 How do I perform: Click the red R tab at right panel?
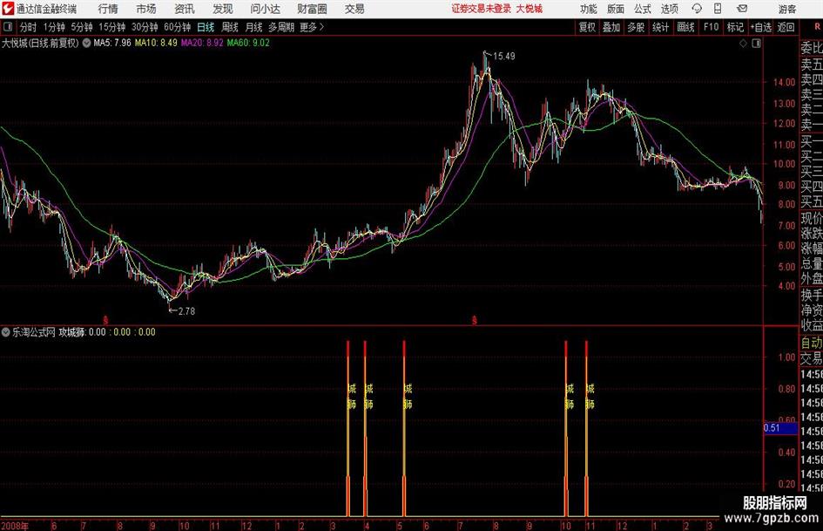[x=817, y=27]
